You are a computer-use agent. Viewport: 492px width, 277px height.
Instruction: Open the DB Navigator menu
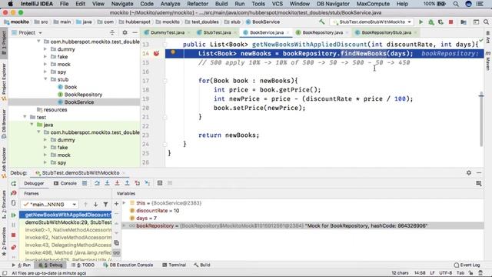(x=333, y=4)
